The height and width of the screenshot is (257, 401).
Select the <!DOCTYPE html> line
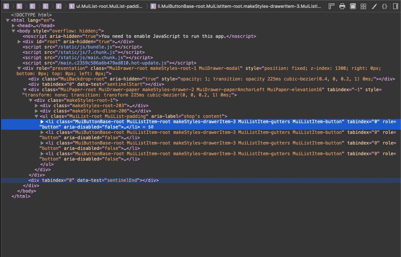pos(31,15)
